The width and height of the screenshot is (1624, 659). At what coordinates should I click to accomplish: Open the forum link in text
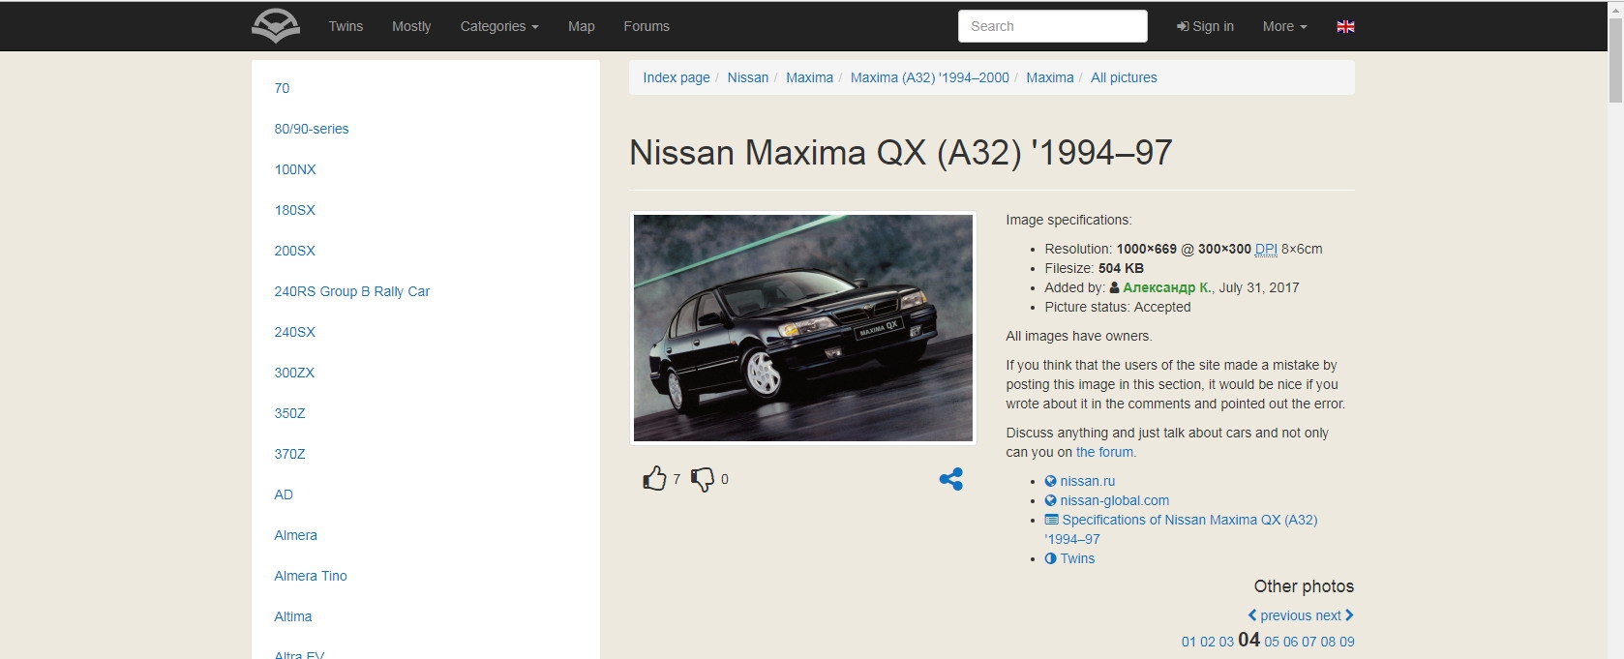click(1104, 452)
